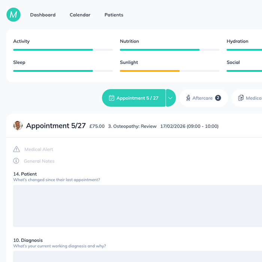The width and height of the screenshot is (262, 262).
Task: Navigate to the Patients menu item
Action: click(114, 15)
